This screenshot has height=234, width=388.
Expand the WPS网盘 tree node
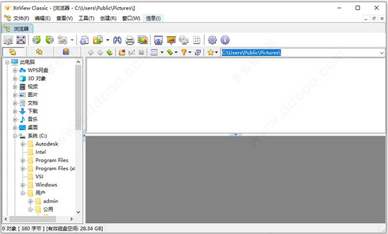coord(15,70)
